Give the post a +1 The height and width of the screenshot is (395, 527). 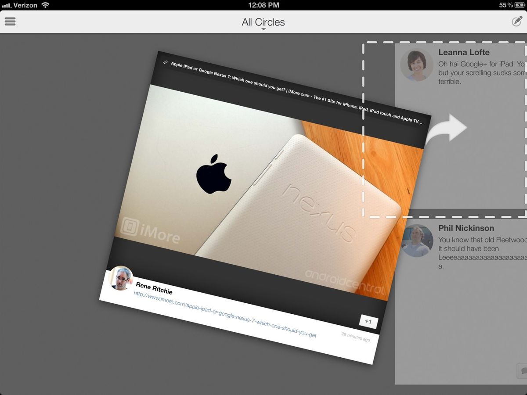click(x=368, y=322)
